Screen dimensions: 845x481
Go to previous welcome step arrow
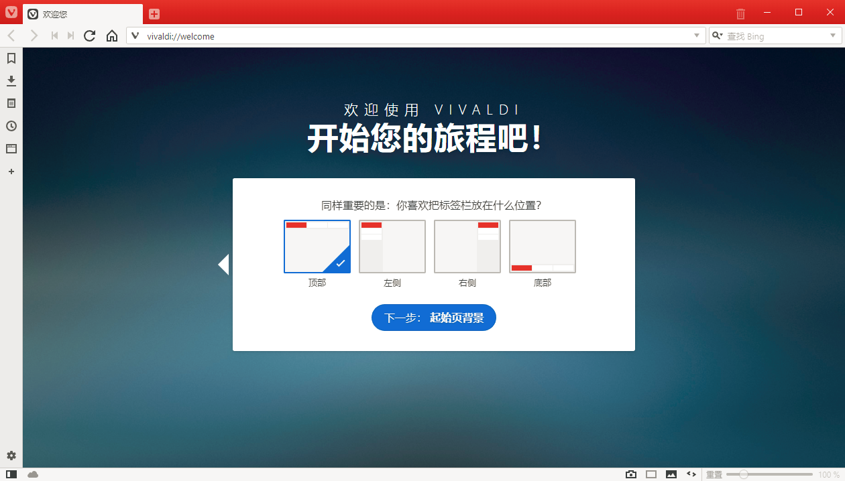223,264
